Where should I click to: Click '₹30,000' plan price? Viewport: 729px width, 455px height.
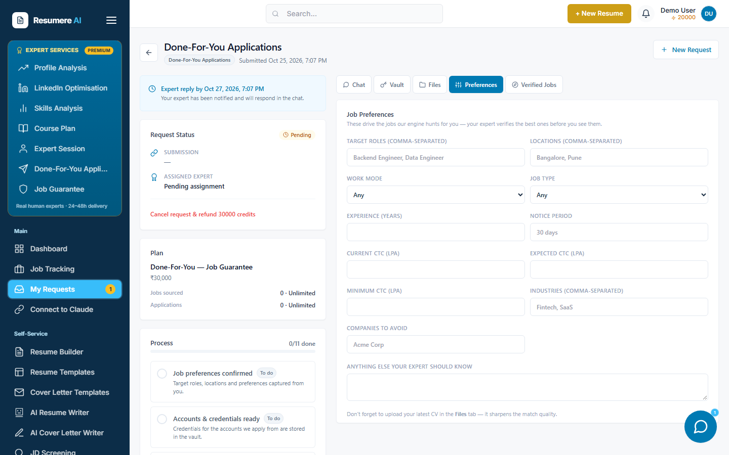161,278
